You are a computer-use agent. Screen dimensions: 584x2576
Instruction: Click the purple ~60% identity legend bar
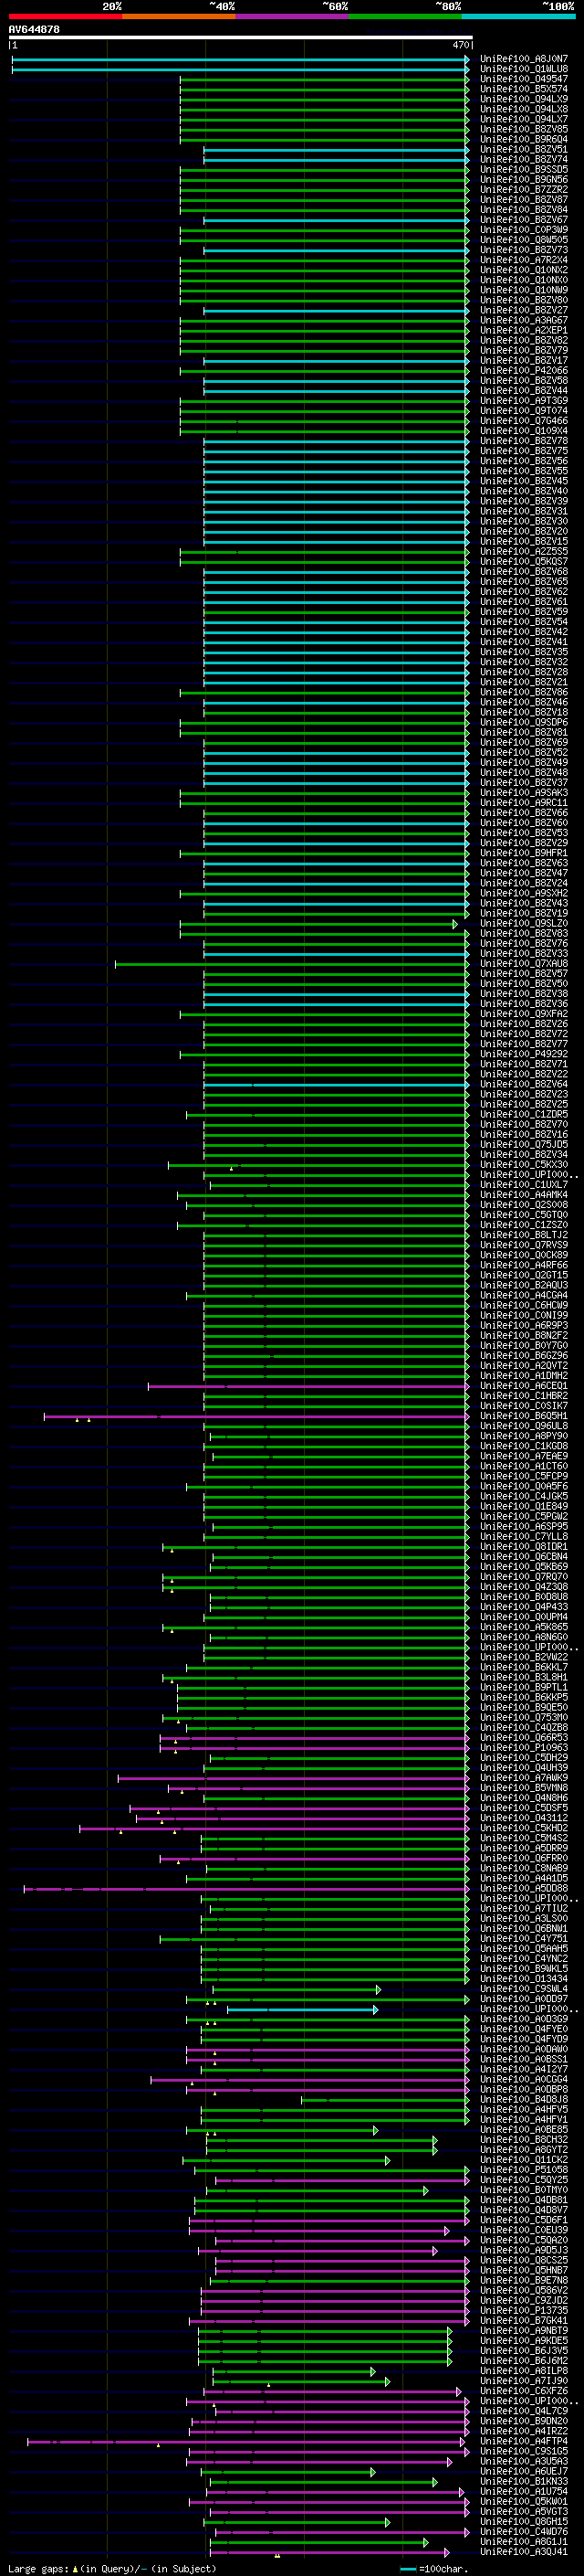coord(293,16)
